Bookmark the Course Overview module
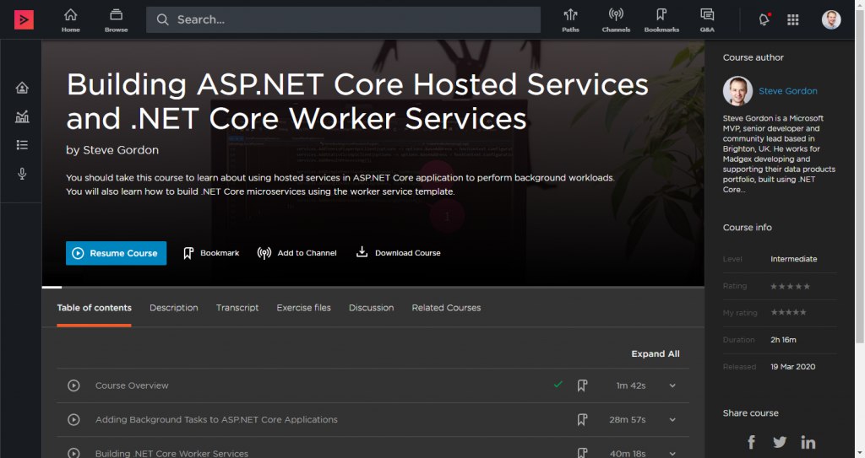 [582, 385]
